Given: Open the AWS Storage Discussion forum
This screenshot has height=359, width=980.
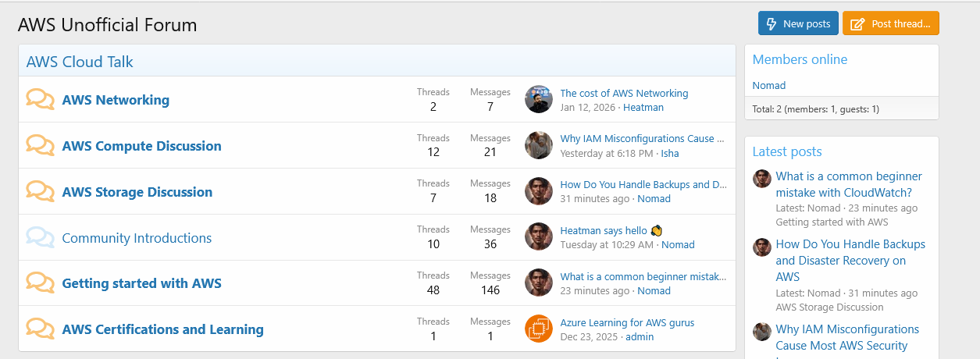Looking at the screenshot, I should point(137,192).
